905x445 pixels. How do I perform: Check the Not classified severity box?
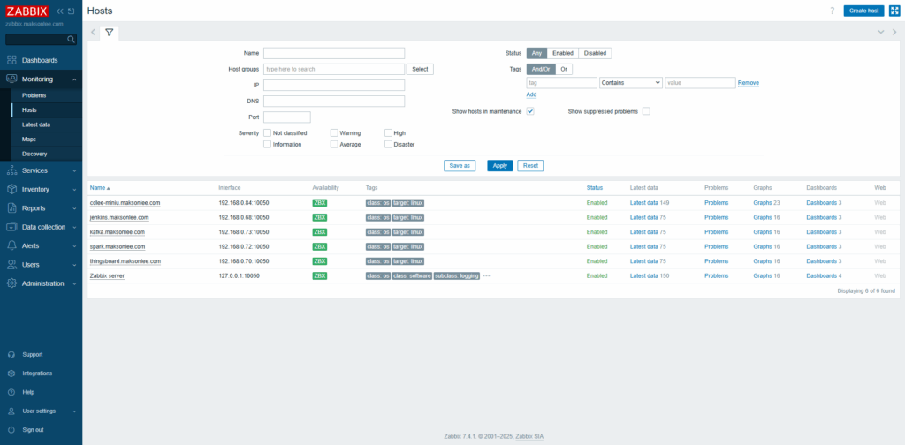point(267,132)
